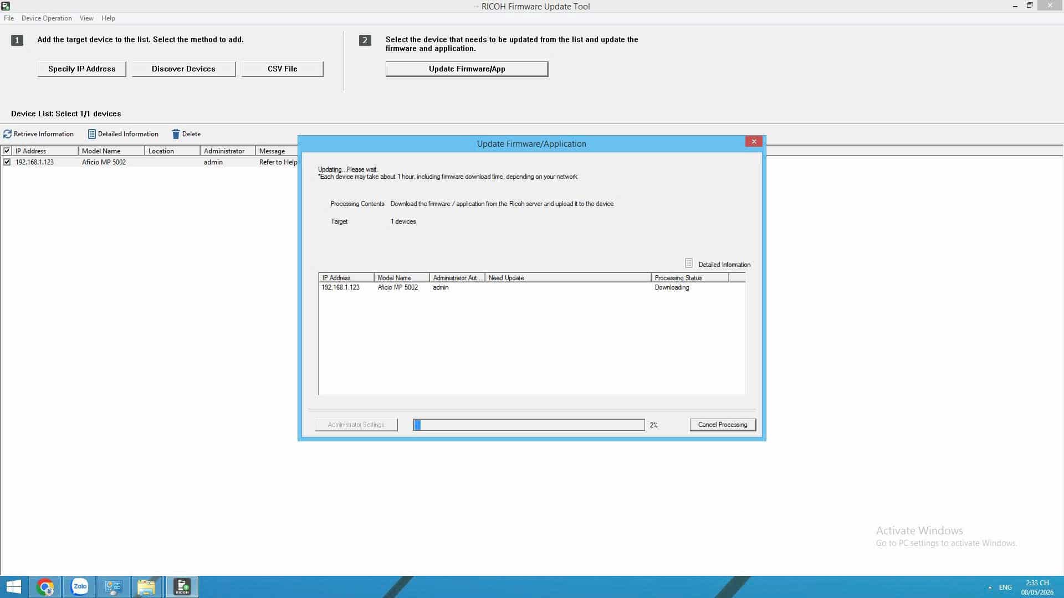Image resolution: width=1064 pixels, height=598 pixels.
Task: Click the Discover Devices button
Action: coord(183,69)
